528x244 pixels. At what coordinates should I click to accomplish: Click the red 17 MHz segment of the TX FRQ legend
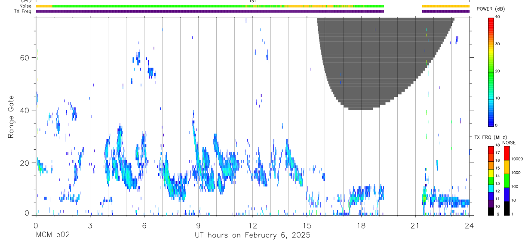point(491,150)
